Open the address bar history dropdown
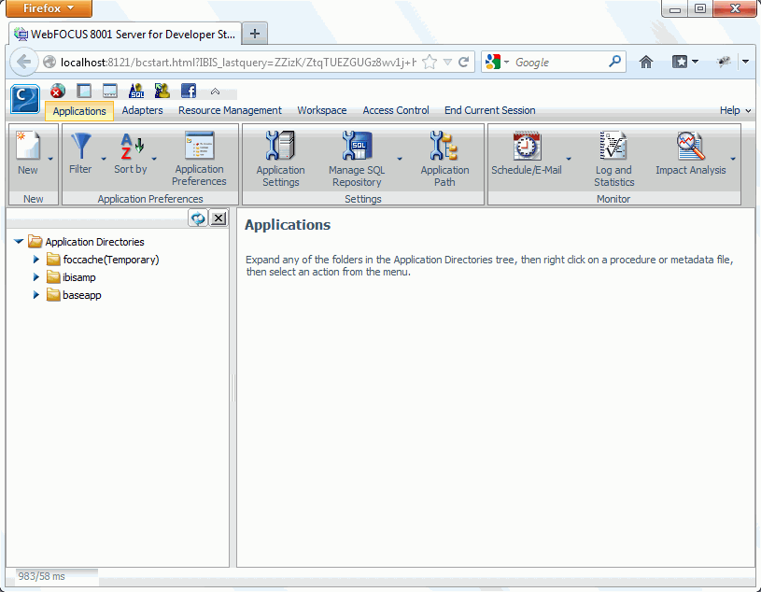This screenshot has height=592, width=761. 448,63
